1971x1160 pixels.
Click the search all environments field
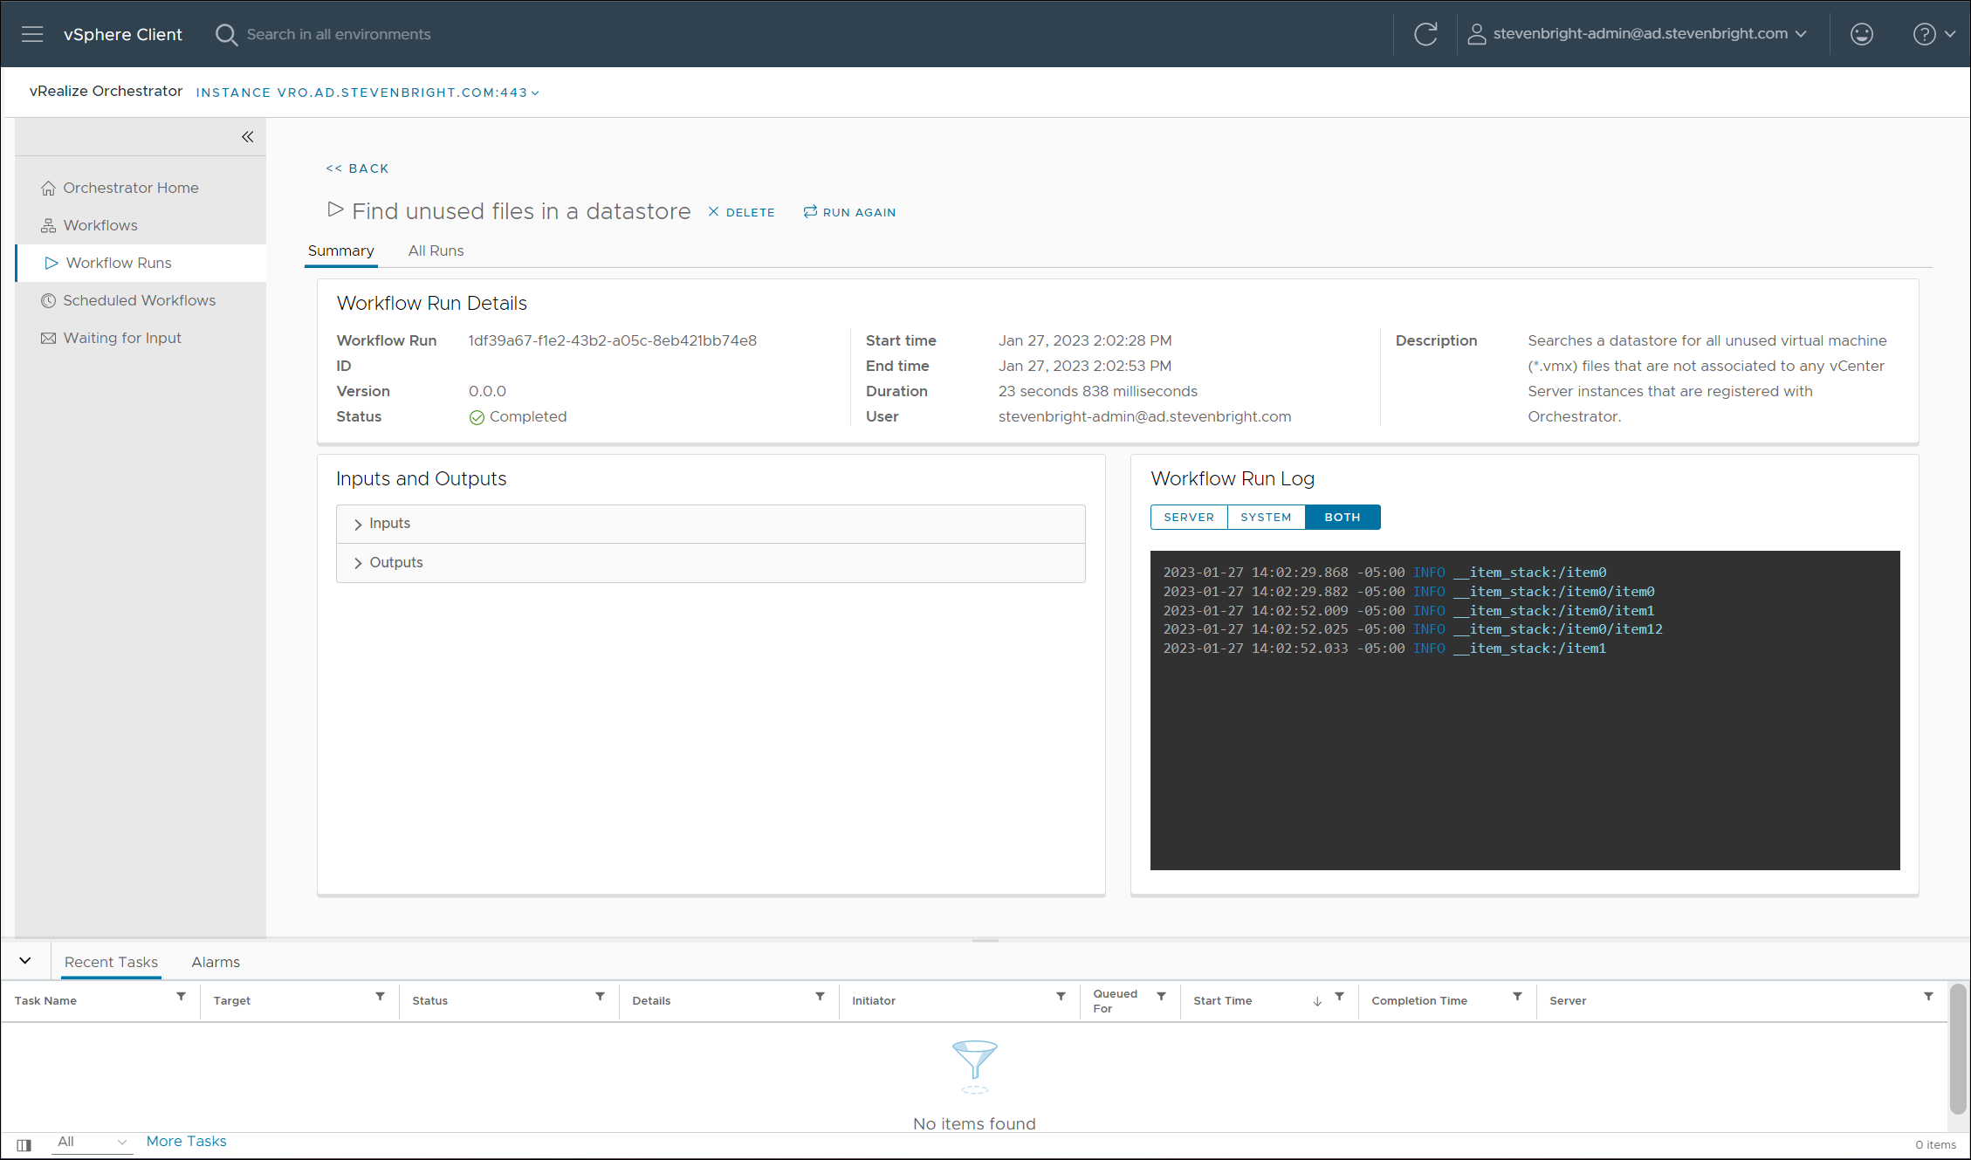tap(339, 34)
